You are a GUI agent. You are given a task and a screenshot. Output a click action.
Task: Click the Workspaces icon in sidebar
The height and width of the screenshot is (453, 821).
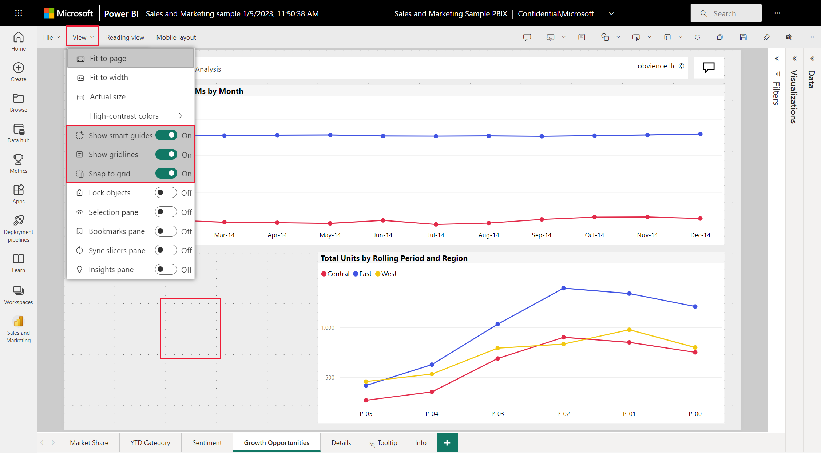(18, 291)
